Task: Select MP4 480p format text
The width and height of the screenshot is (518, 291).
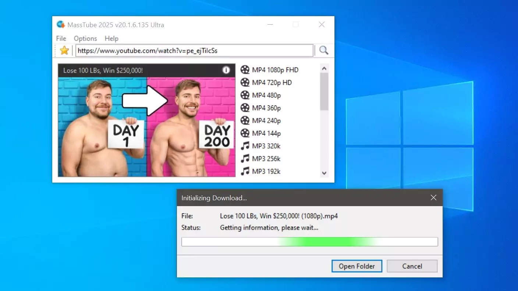Action: (x=266, y=96)
